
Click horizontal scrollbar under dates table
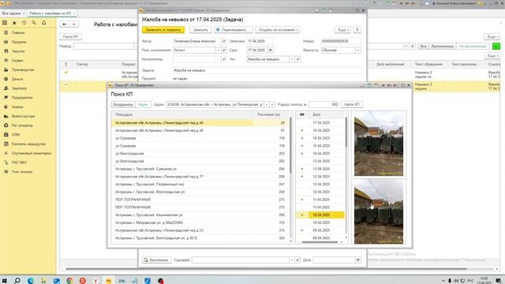[x=319, y=242]
